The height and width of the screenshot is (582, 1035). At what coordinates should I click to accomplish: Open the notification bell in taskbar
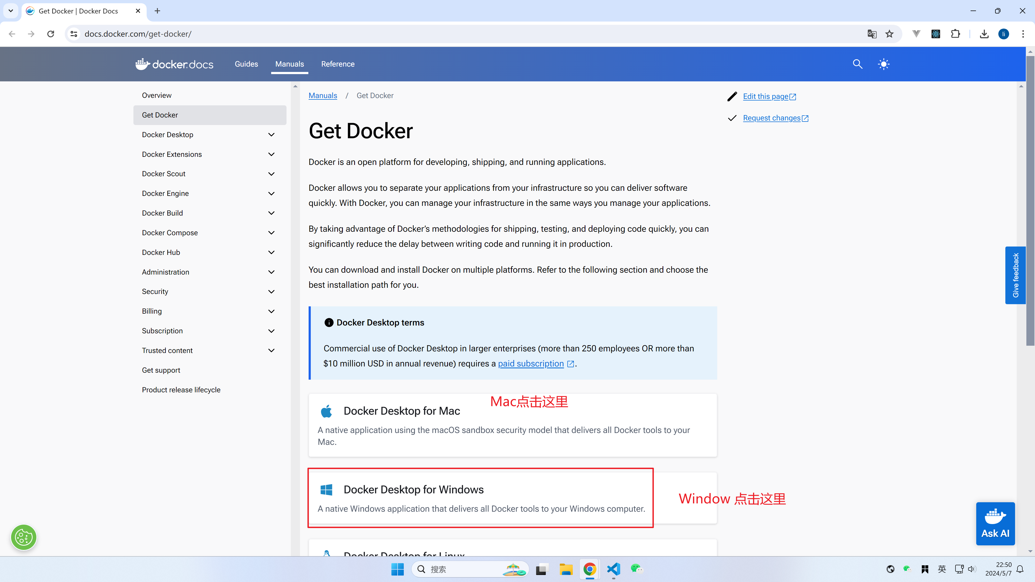(x=1020, y=569)
